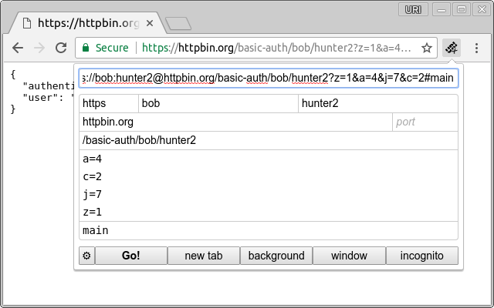Image resolution: width=494 pixels, height=308 pixels.
Task: Click the green Secure padlock icon
Action: coord(86,48)
